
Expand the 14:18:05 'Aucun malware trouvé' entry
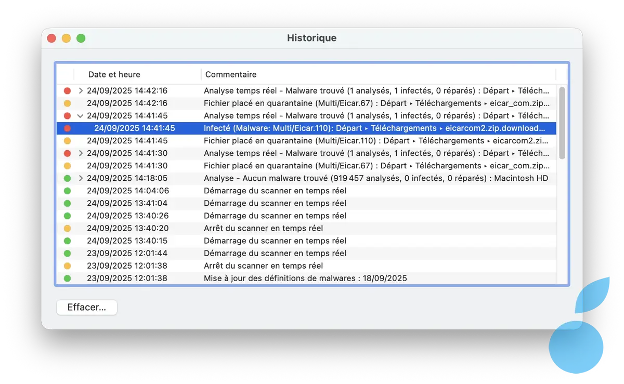tap(80, 178)
